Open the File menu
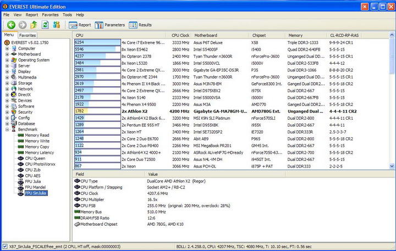The image size is (396, 251). pos(6,15)
